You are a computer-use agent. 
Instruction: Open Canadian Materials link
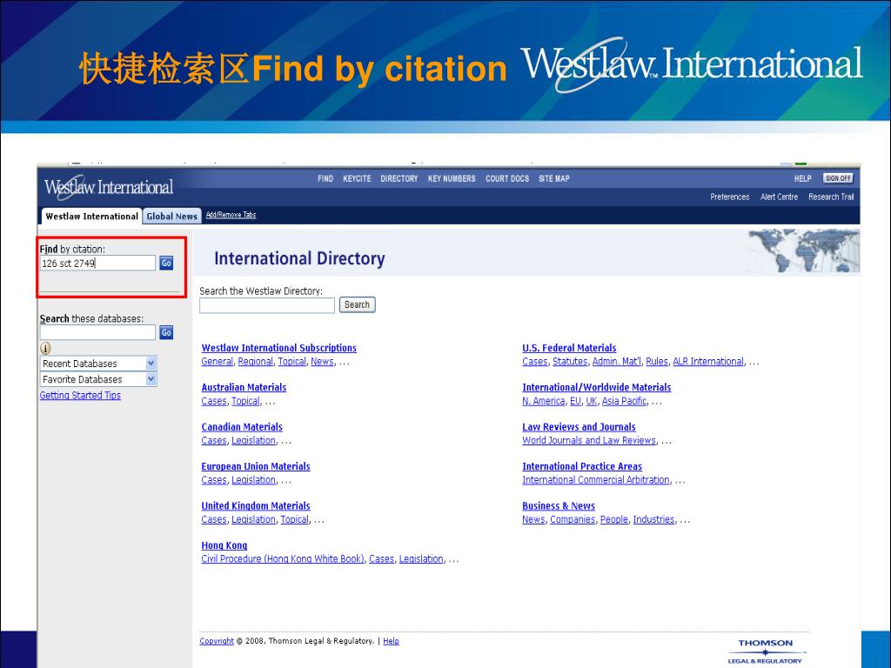pos(242,426)
